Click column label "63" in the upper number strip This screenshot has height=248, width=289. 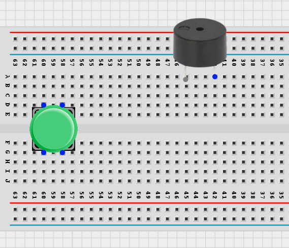point(15,62)
